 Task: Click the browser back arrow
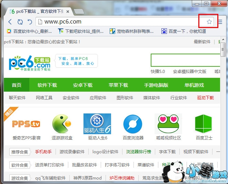point(10,22)
